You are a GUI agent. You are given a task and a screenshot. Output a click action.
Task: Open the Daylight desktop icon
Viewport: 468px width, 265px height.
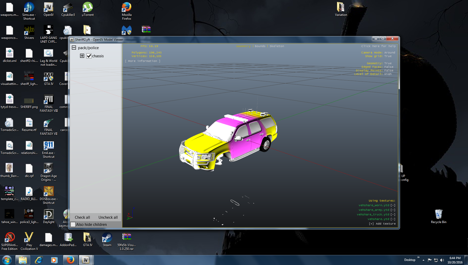pos(48,216)
